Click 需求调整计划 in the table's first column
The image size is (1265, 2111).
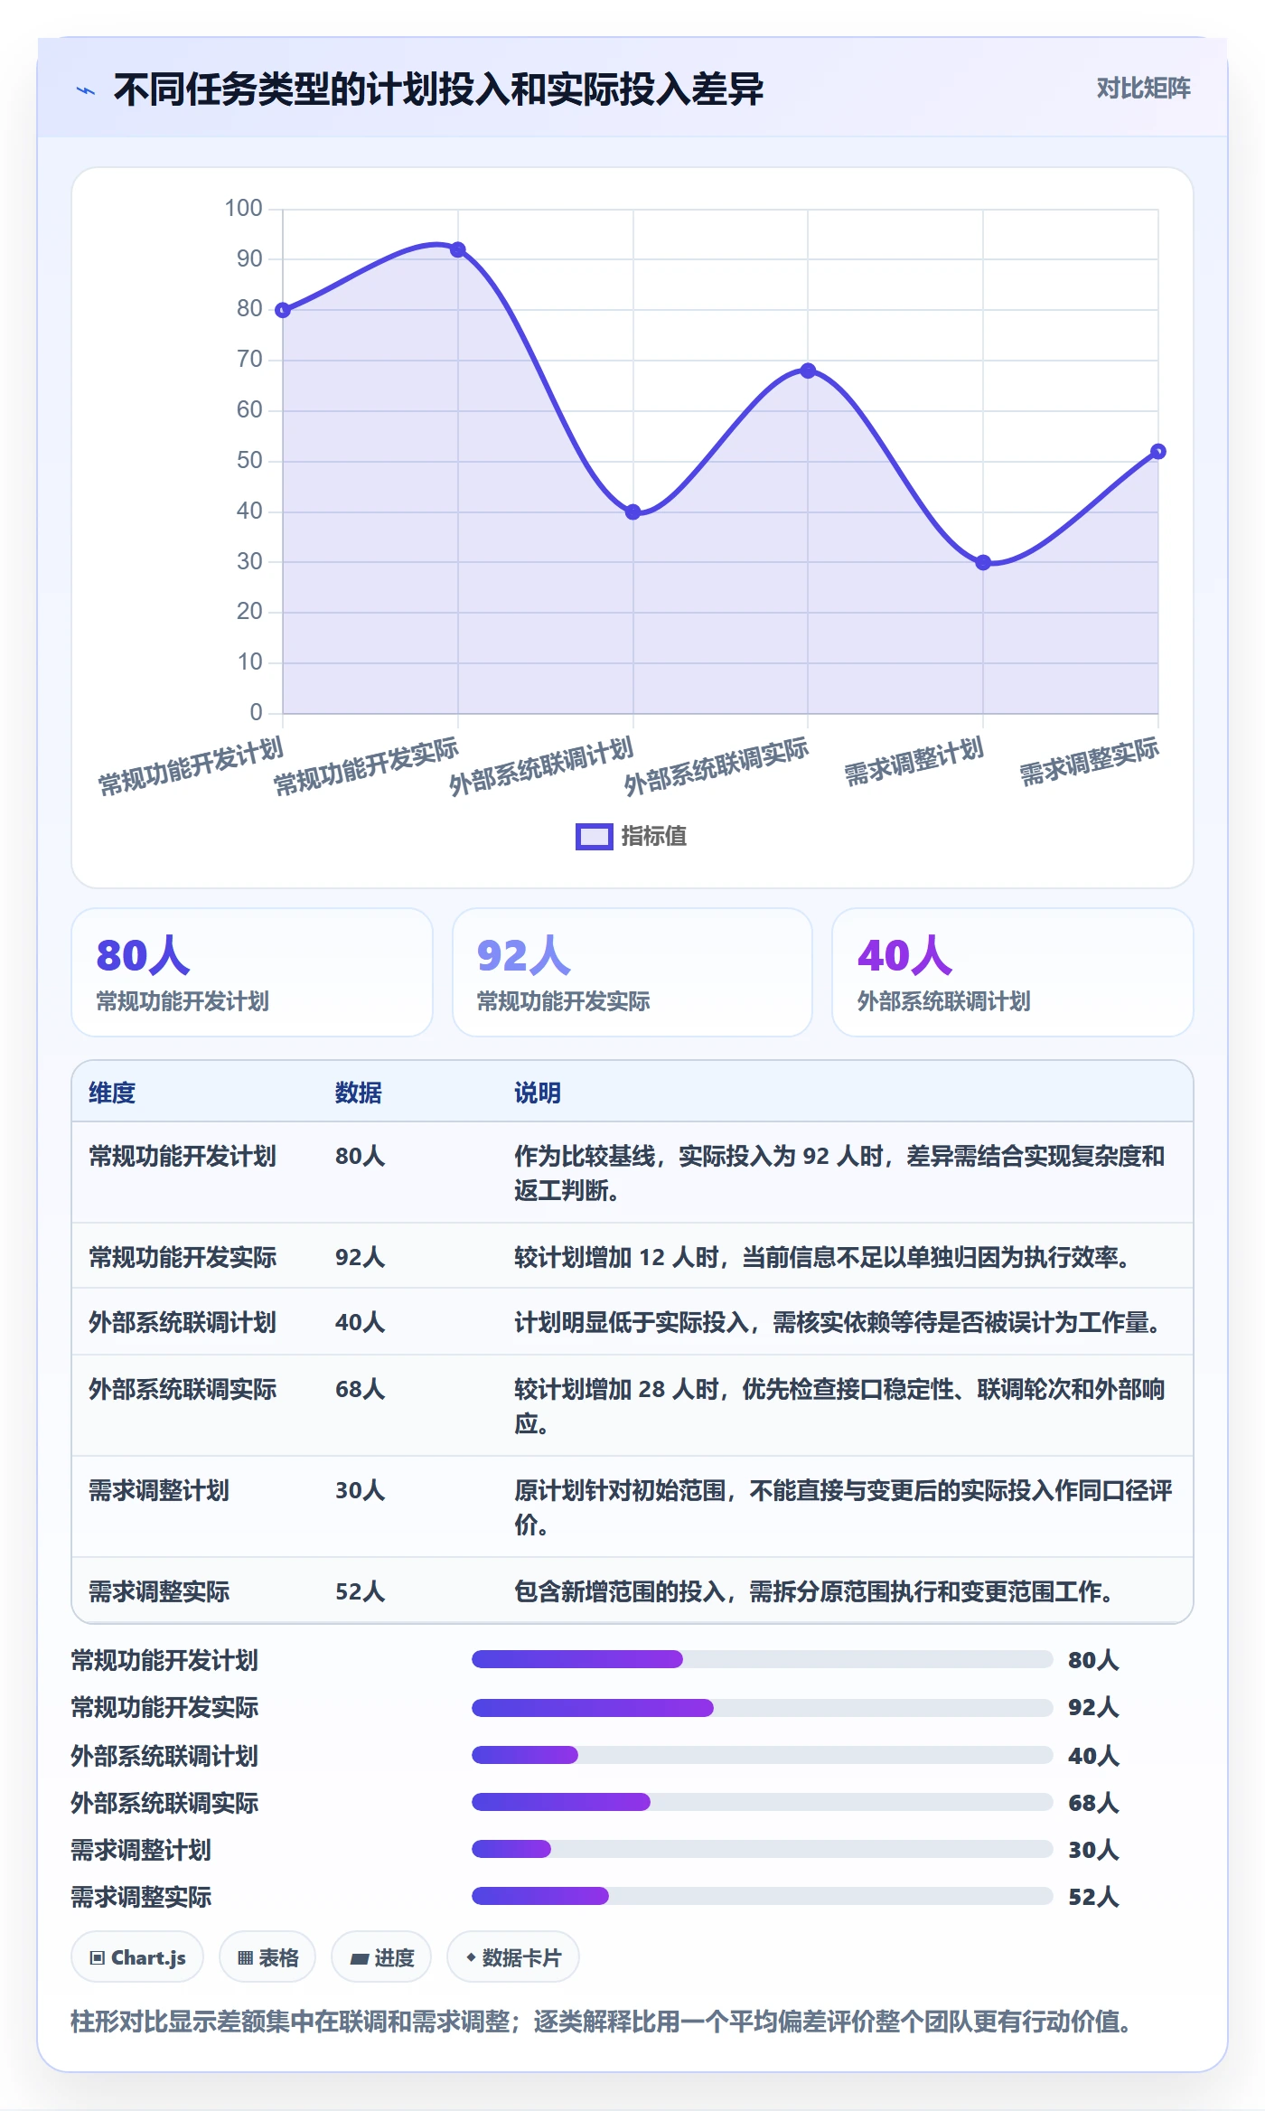pyautogui.click(x=159, y=1490)
